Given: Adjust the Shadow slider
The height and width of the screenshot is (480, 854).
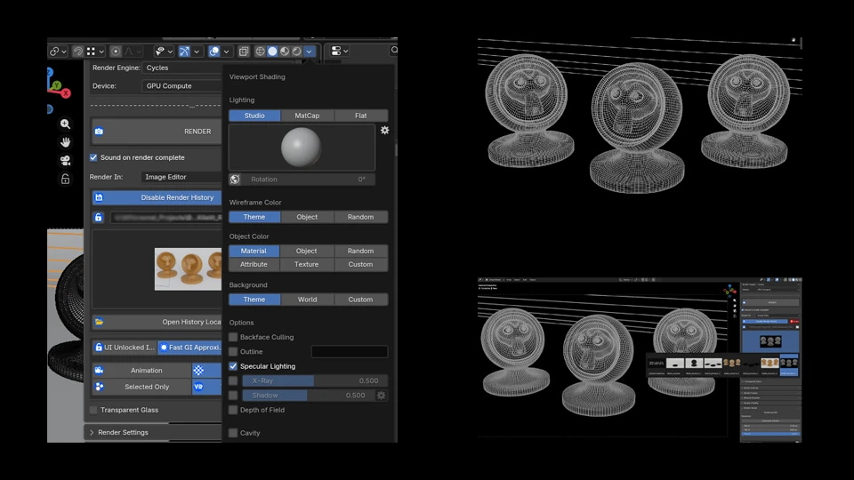Looking at the screenshot, I should point(308,396).
